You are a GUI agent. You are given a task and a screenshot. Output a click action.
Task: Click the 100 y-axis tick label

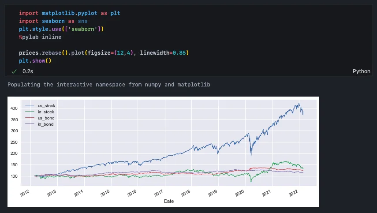point(14,176)
